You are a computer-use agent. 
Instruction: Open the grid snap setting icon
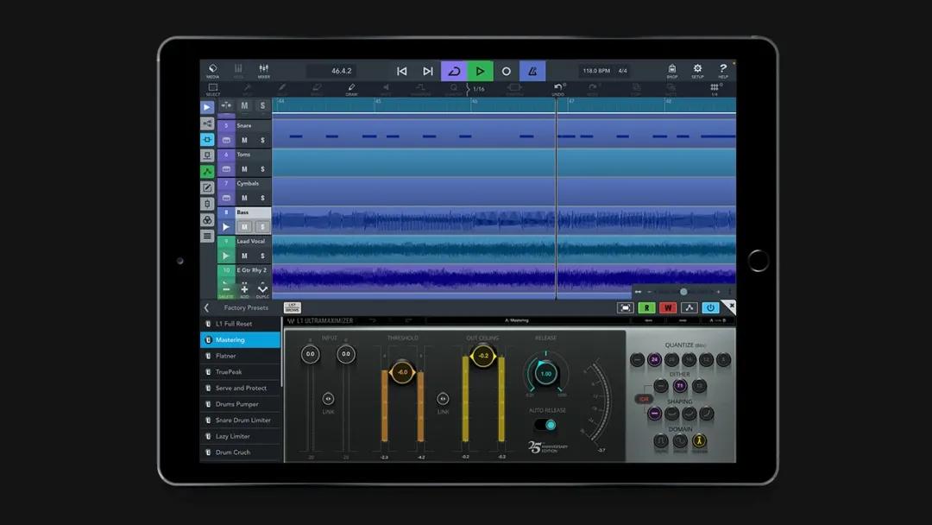click(x=715, y=89)
